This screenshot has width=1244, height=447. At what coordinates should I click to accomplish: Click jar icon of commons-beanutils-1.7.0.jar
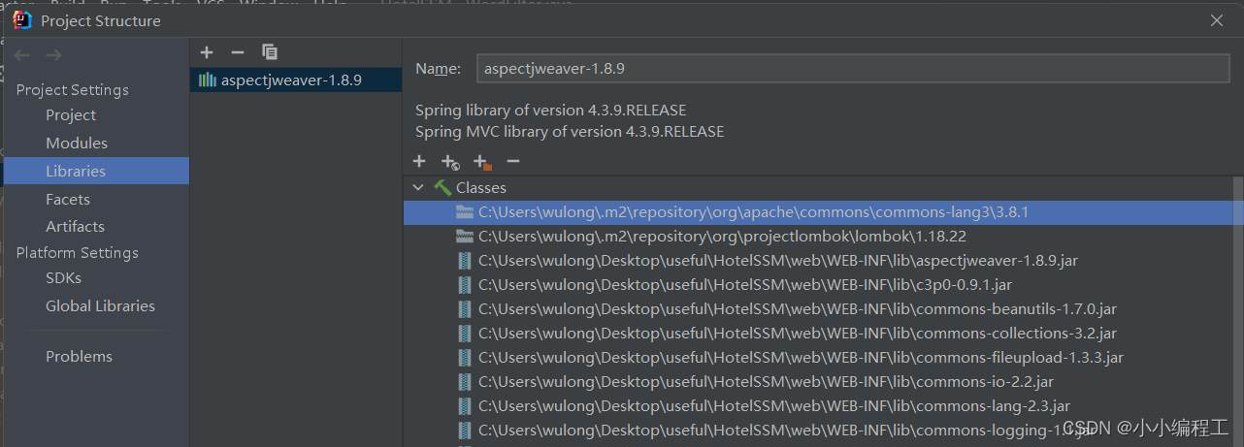(465, 309)
